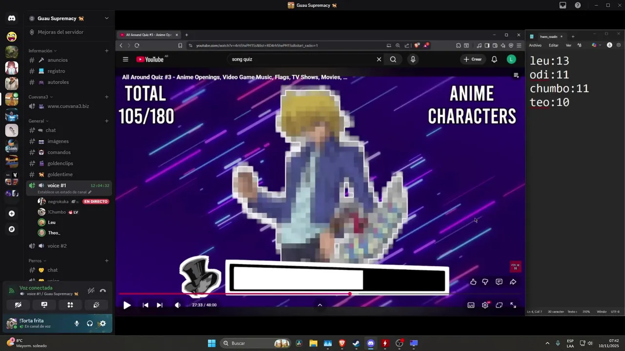Open Notepad settings gear
Screen dimensions: 625x351
619,45
